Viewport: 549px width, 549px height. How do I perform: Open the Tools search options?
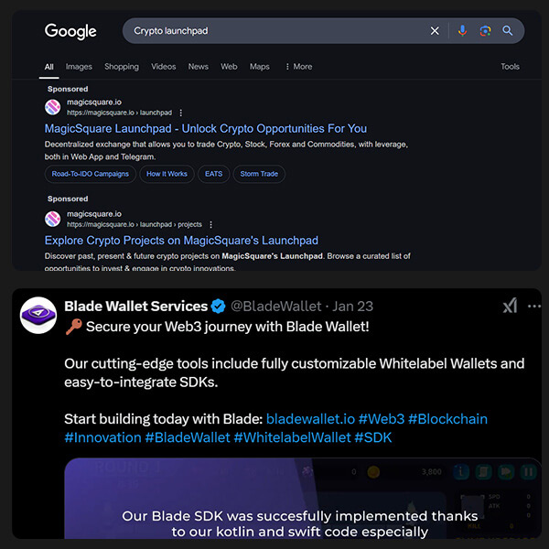pyautogui.click(x=510, y=67)
